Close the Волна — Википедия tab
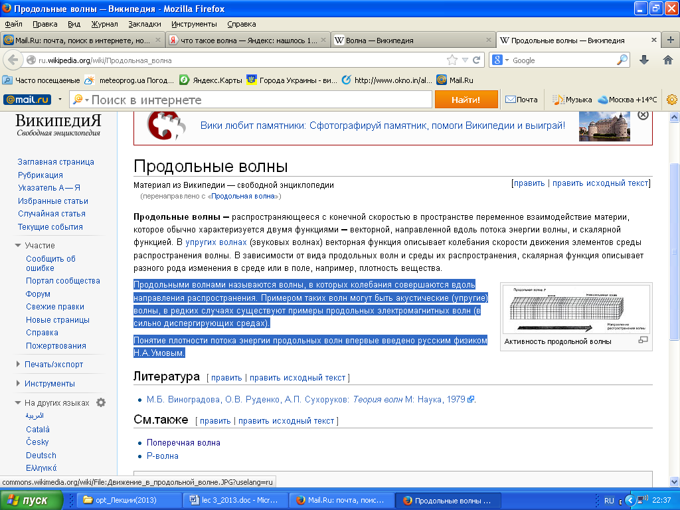 [x=489, y=40]
